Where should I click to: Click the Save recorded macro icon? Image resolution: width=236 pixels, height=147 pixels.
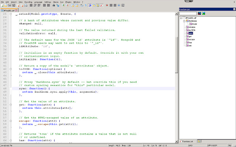[123, 6]
